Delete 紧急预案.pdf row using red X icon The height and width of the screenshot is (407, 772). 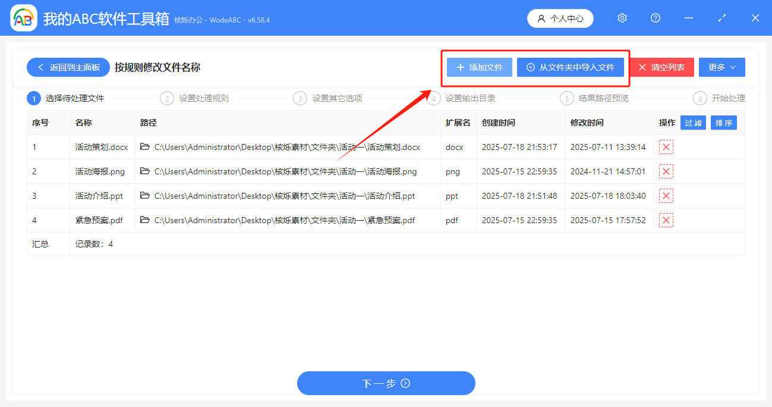(666, 220)
